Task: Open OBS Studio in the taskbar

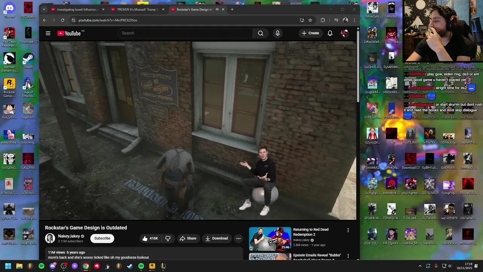Action: tap(64, 266)
